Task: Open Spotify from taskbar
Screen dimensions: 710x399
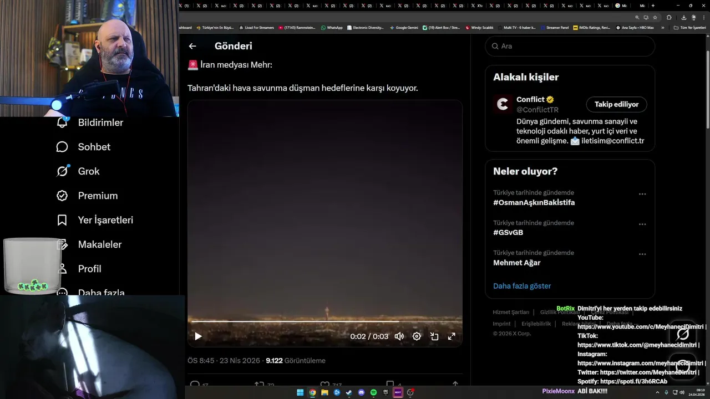Action: pyautogui.click(x=373, y=392)
